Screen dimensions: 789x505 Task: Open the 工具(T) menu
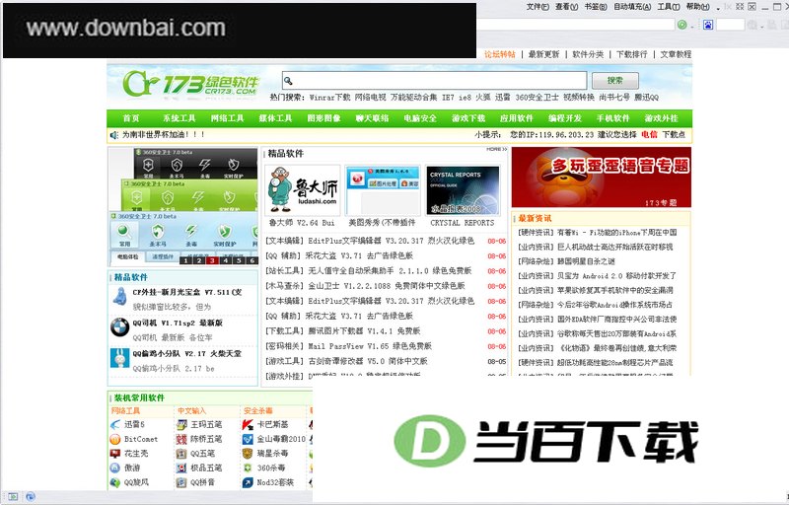[669, 7]
